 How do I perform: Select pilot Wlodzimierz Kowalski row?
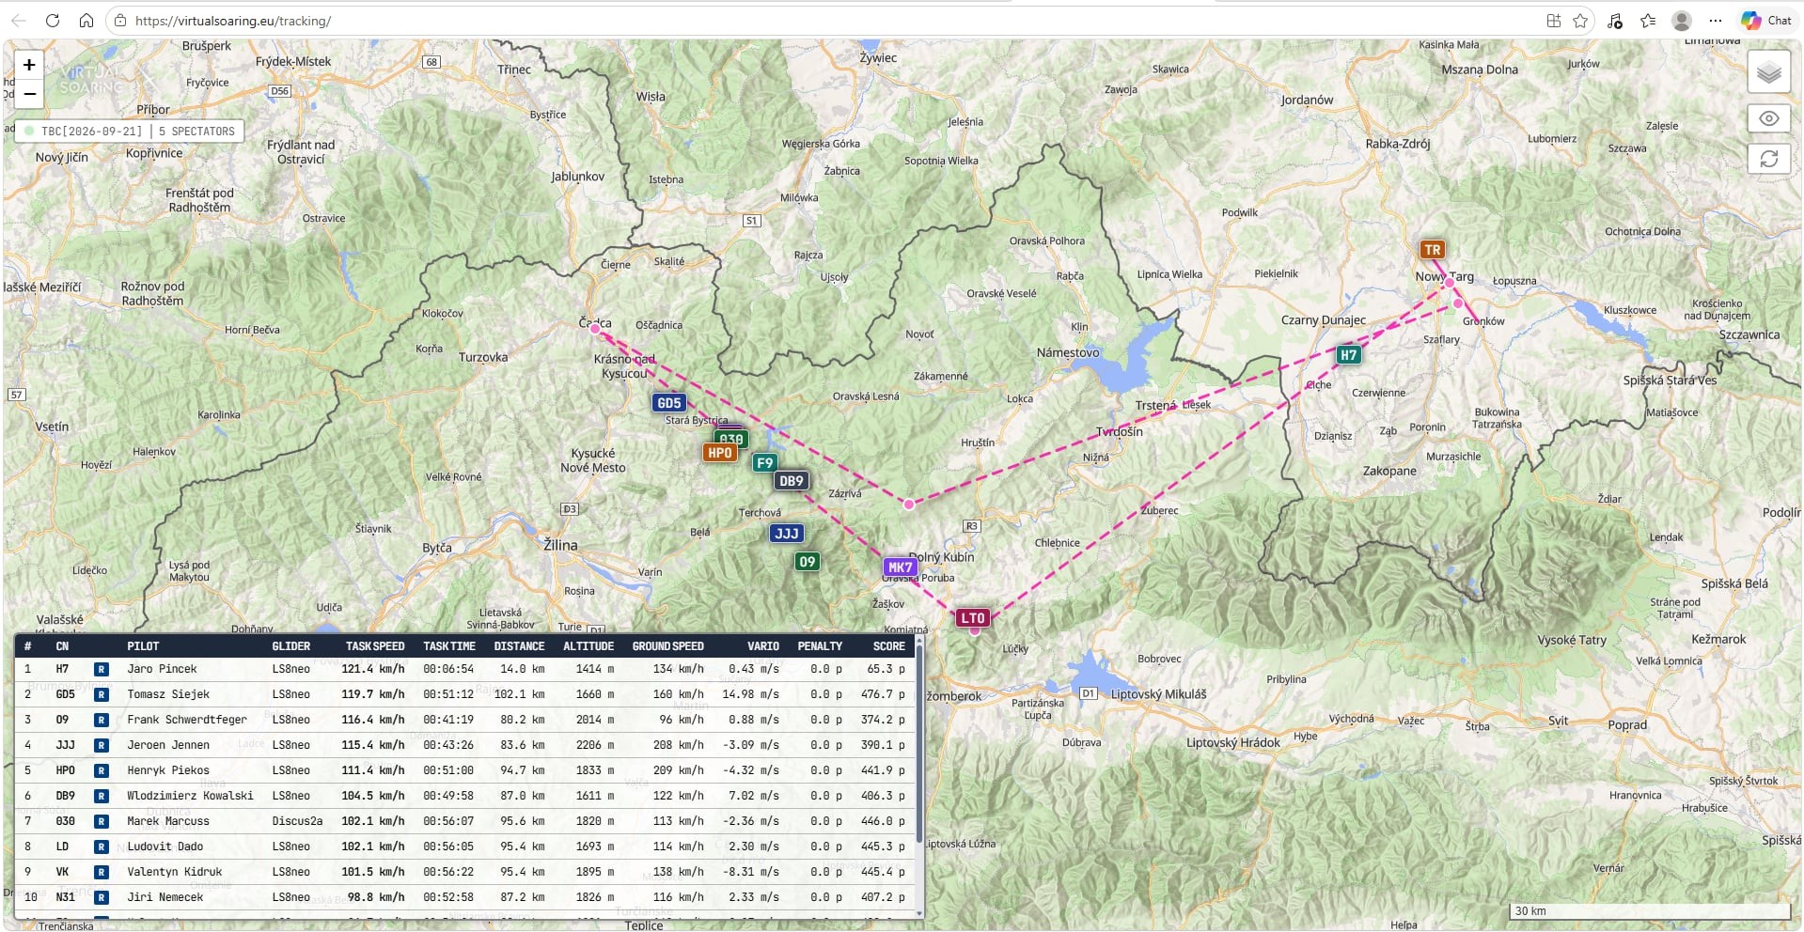[x=466, y=796]
